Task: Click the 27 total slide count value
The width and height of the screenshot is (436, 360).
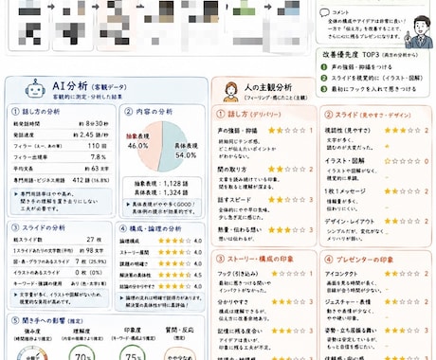Action: 90,240
